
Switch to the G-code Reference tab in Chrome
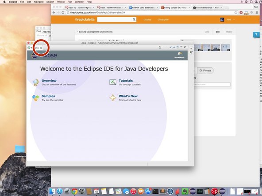(207, 8)
